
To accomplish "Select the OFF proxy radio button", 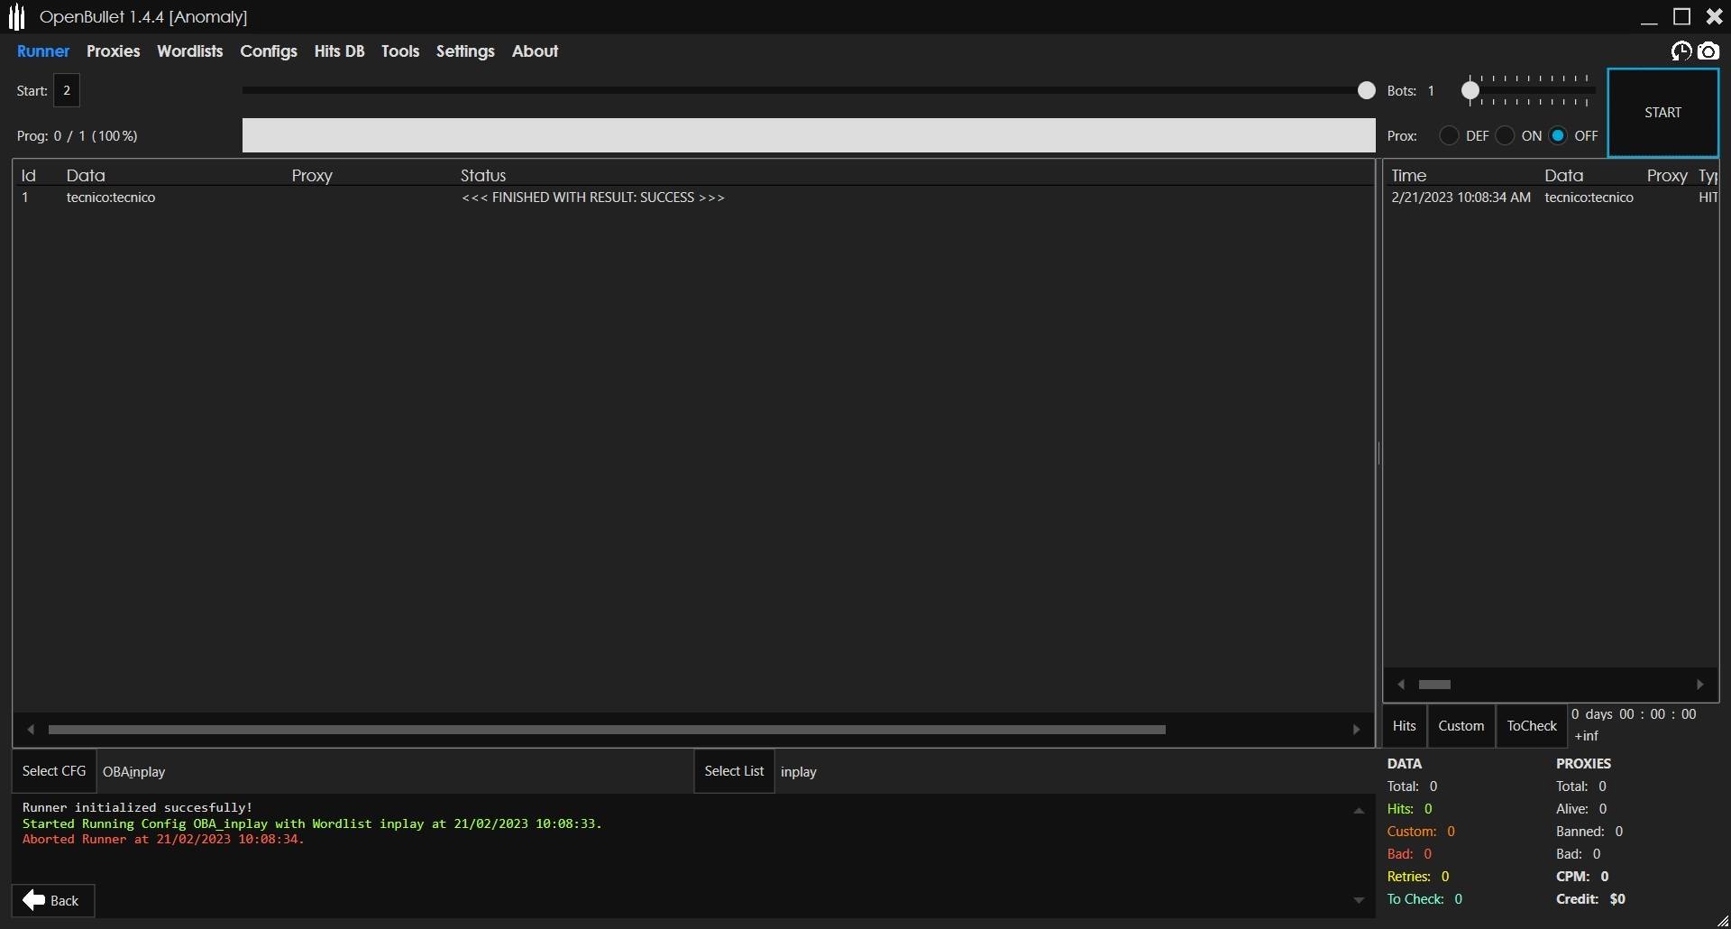I will (1558, 135).
